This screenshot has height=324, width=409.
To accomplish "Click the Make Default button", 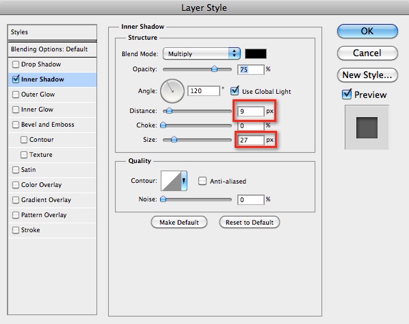I will [x=179, y=223].
